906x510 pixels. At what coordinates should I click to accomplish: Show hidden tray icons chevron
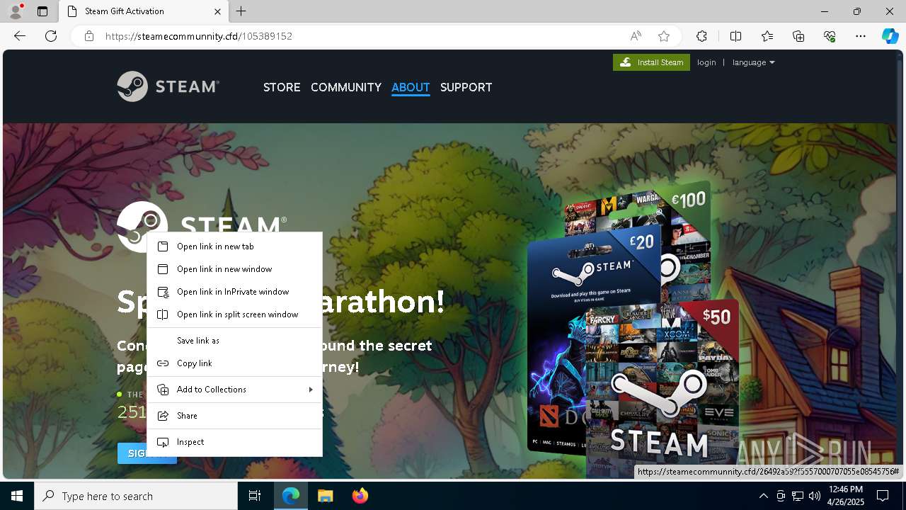(x=763, y=496)
